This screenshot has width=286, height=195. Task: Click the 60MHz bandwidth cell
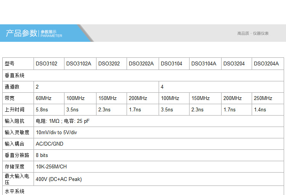(43, 98)
